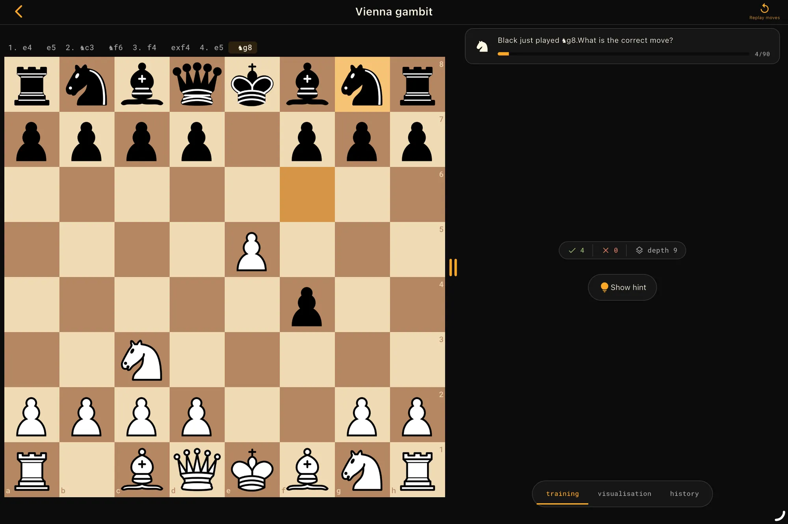Screen dimensions: 788x524
Task: Select the training tab
Action: 562,494
